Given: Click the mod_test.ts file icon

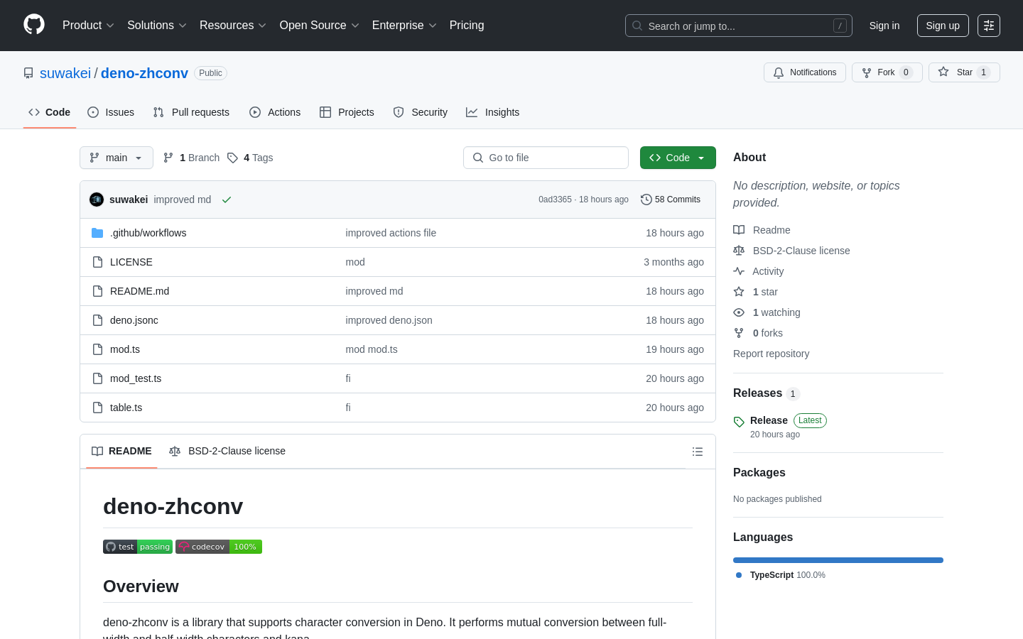Looking at the screenshot, I should click(97, 378).
